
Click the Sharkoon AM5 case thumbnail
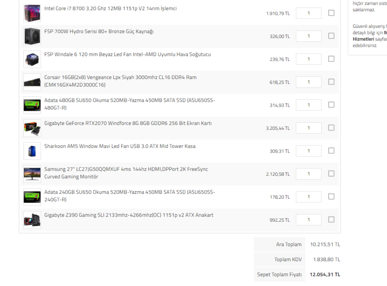pyautogui.click(x=32, y=151)
